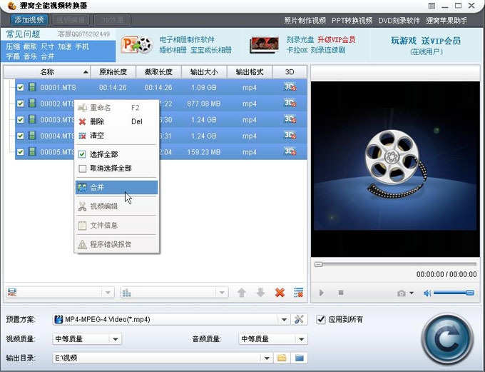The image size is (485, 372).
Task: Click the disc burning promo thumbnail
Action: click(x=264, y=45)
